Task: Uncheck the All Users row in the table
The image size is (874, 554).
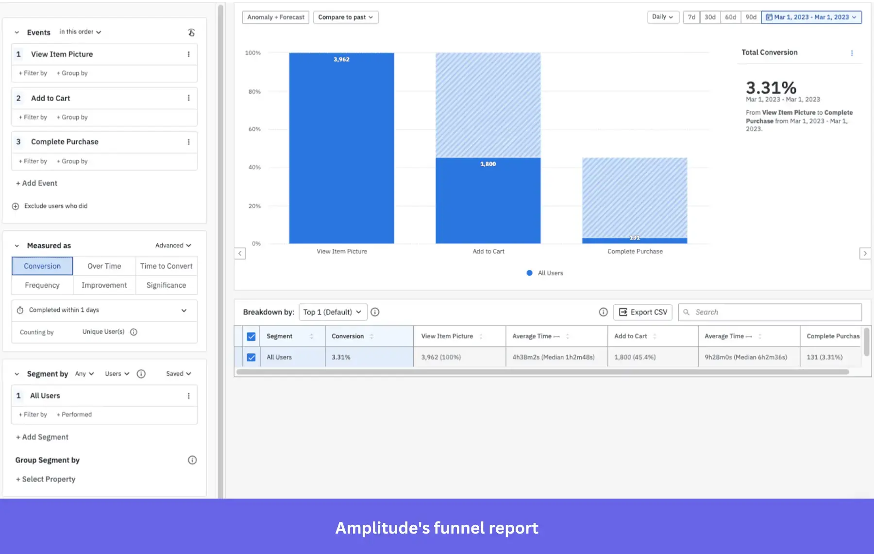Action: pyautogui.click(x=252, y=357)
